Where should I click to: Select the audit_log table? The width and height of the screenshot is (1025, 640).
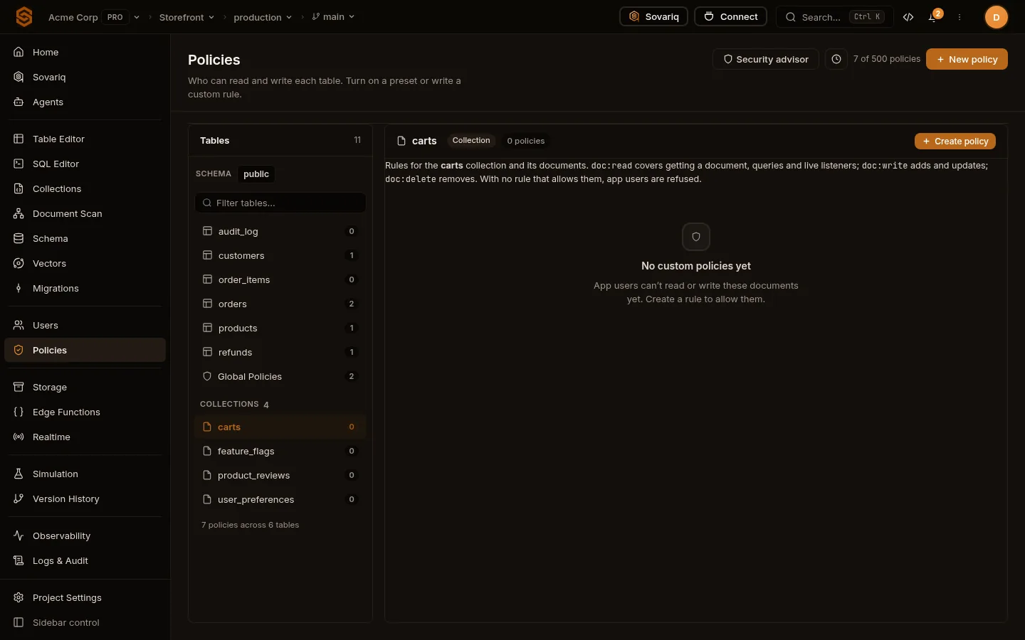pyautogui.click(x=280, y=231)
